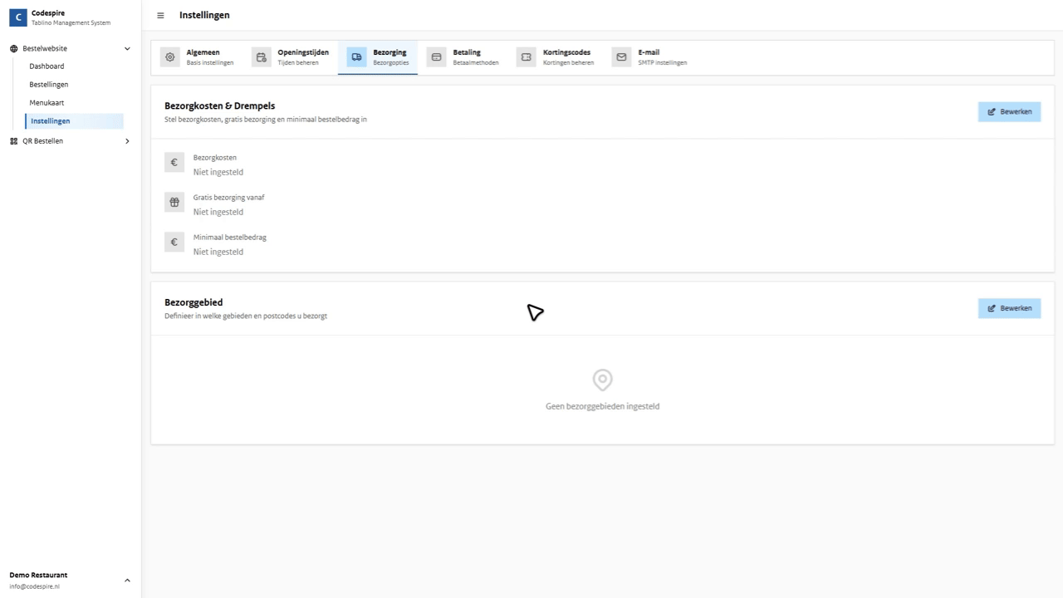Click the Openingstijden clock icon

(x=261, y=56)
